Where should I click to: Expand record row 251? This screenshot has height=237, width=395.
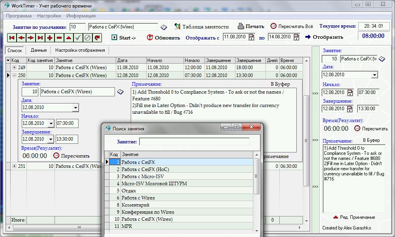14,166
